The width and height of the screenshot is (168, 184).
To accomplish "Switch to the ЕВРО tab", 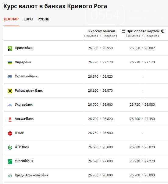I will (x=28, y=19).
